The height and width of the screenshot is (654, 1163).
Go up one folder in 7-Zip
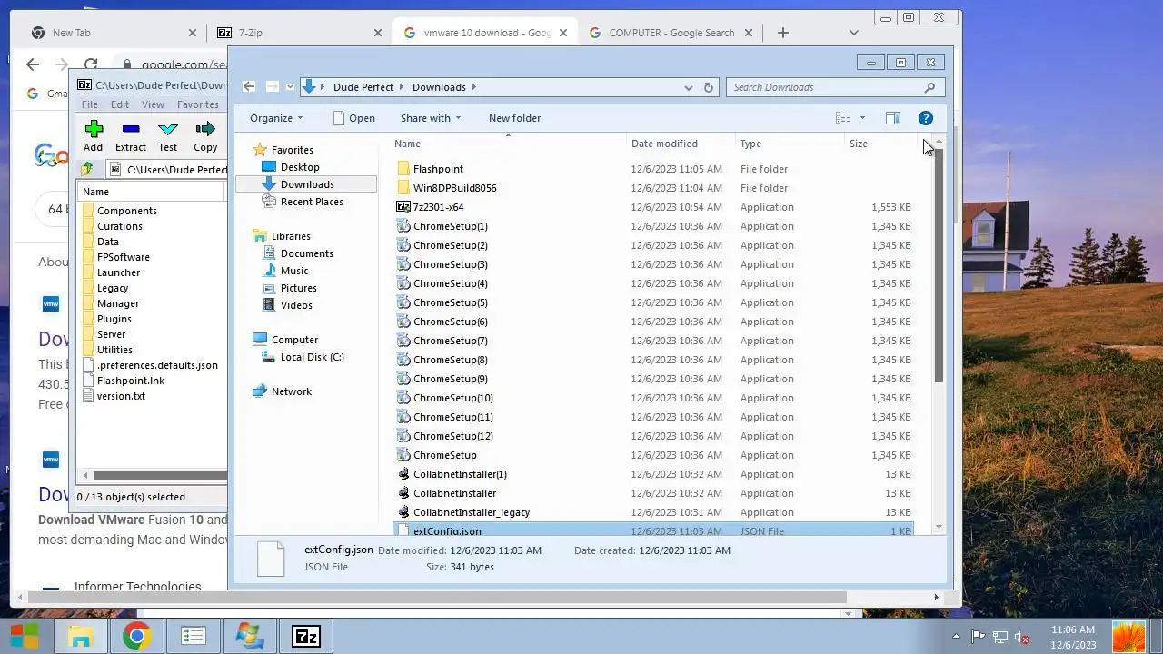click(87, 169)
